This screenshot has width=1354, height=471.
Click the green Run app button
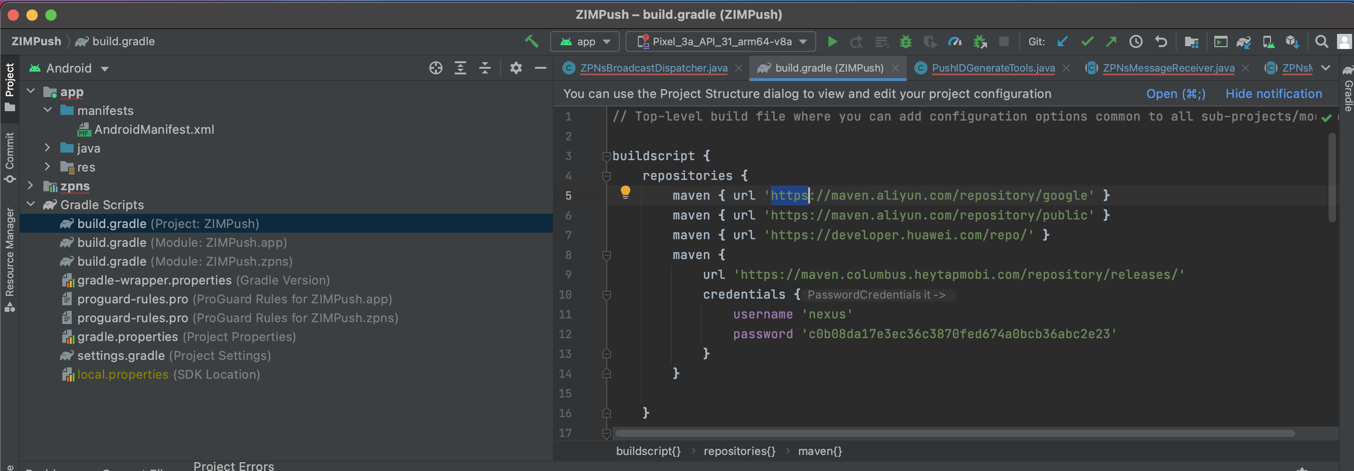coord(832,42)
